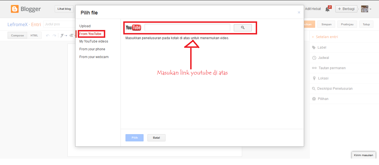Click the magnifier search button in dialog
379x165 pixels.
pyautogui.click(x=243, y=27)
